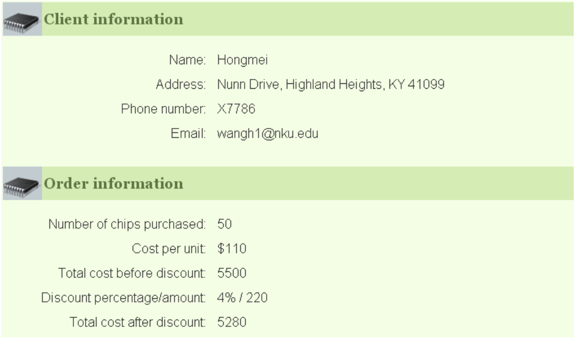Select the Client information heading

pos(113,20)
